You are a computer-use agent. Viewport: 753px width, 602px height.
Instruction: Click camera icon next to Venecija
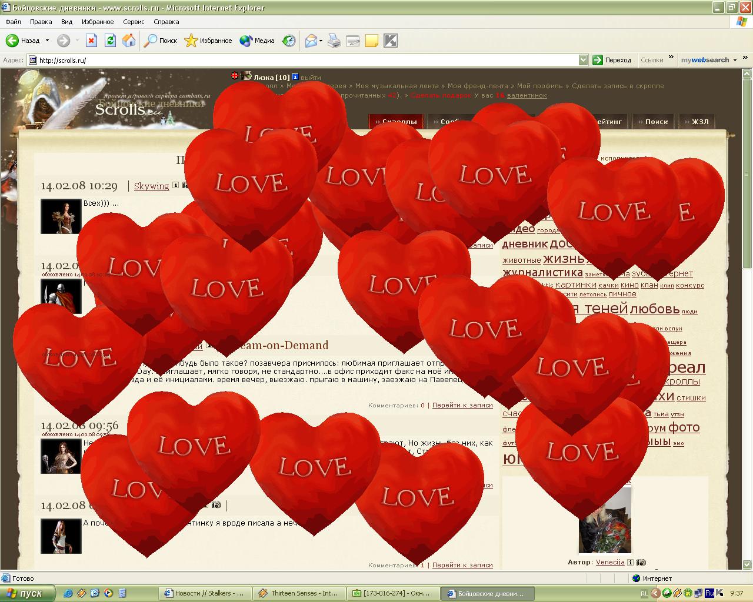tap(641, 562)
